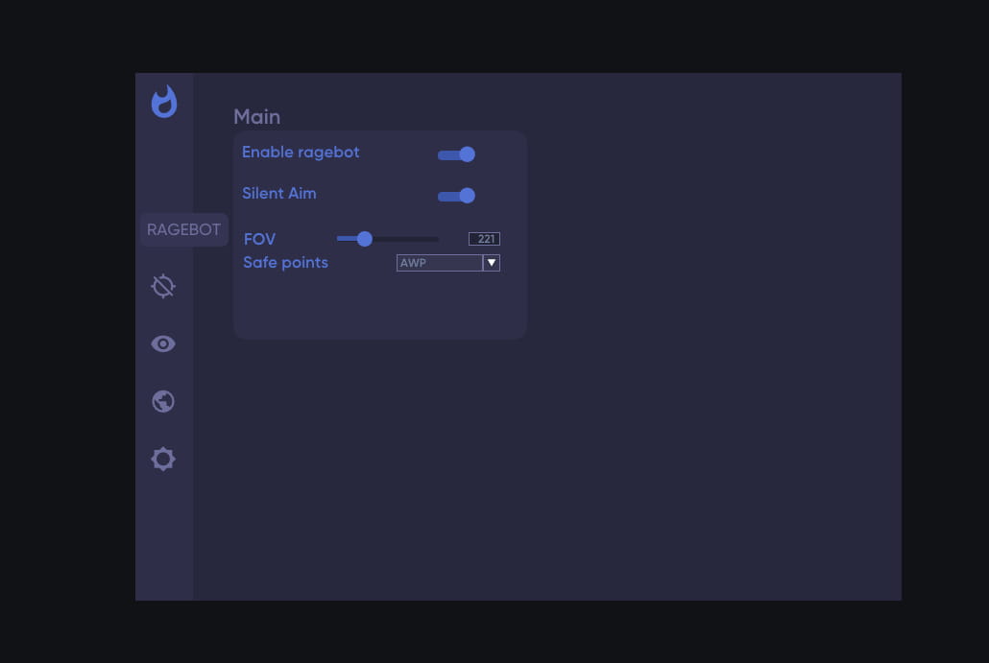Click the FOV label text
Viewport: 989px width, 663px height.
259,240
